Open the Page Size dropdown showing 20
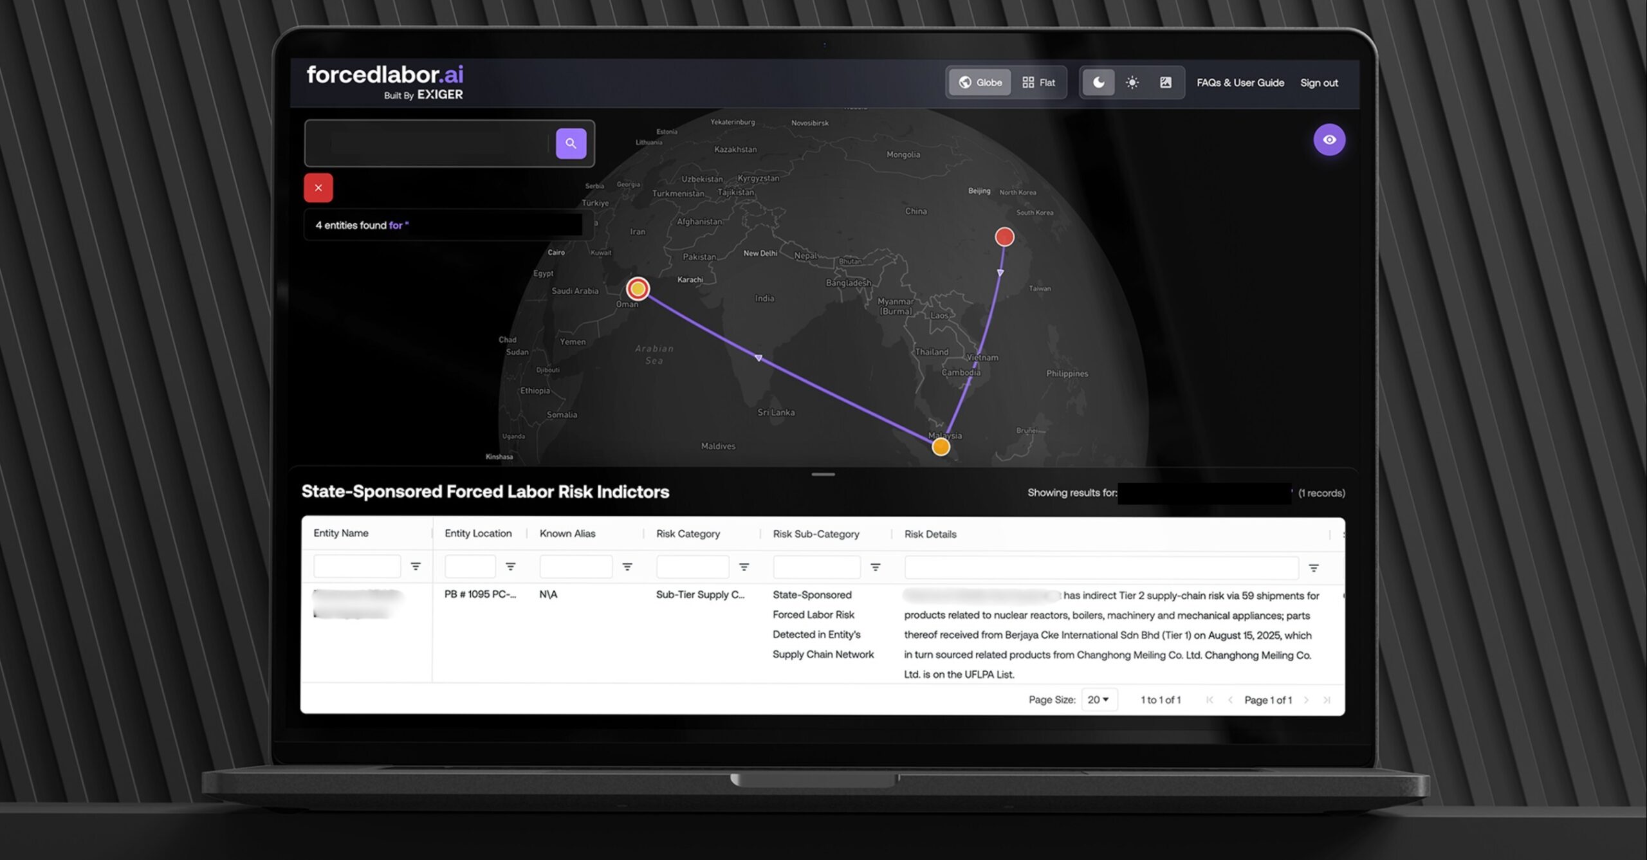The width and height of the screenshot is (1647, 860). point(1099,699)
